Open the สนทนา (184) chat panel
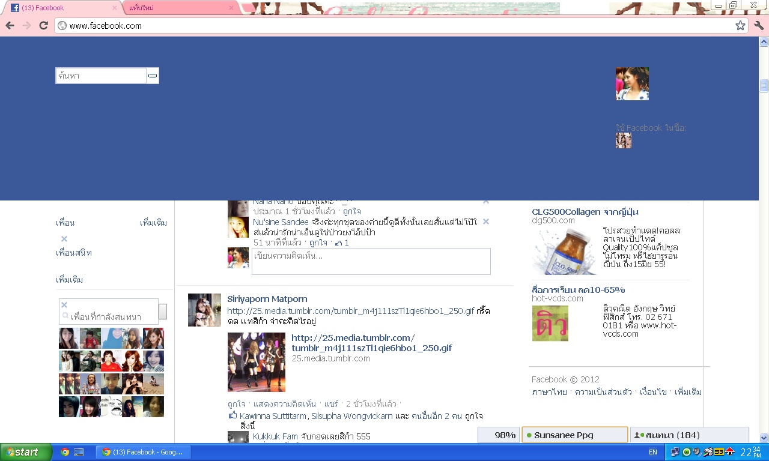The image size is (769, 461). 689,435
